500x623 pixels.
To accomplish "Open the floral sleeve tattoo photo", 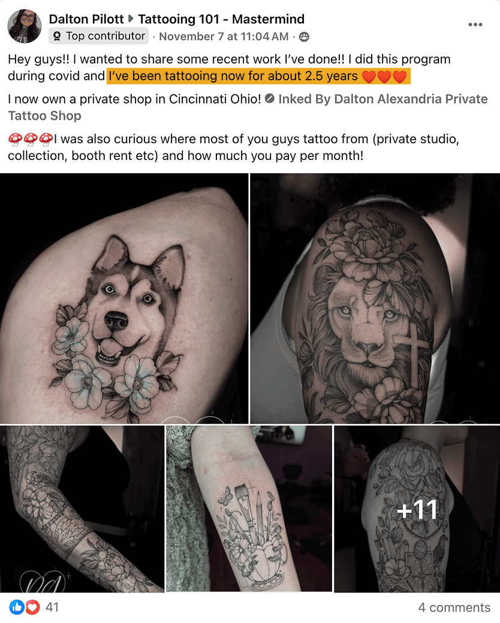I will point(82,509).
